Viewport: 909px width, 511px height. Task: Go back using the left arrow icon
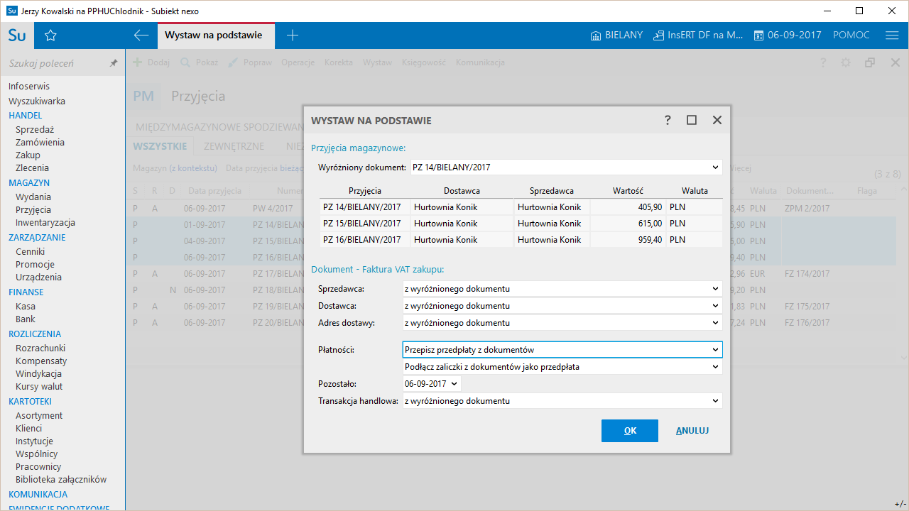[141, 35]
